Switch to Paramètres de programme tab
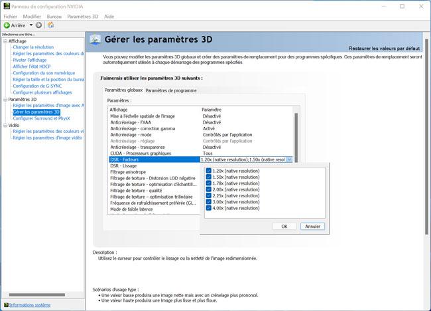Viewport: 431px width, 311px height. coord(170,90)
